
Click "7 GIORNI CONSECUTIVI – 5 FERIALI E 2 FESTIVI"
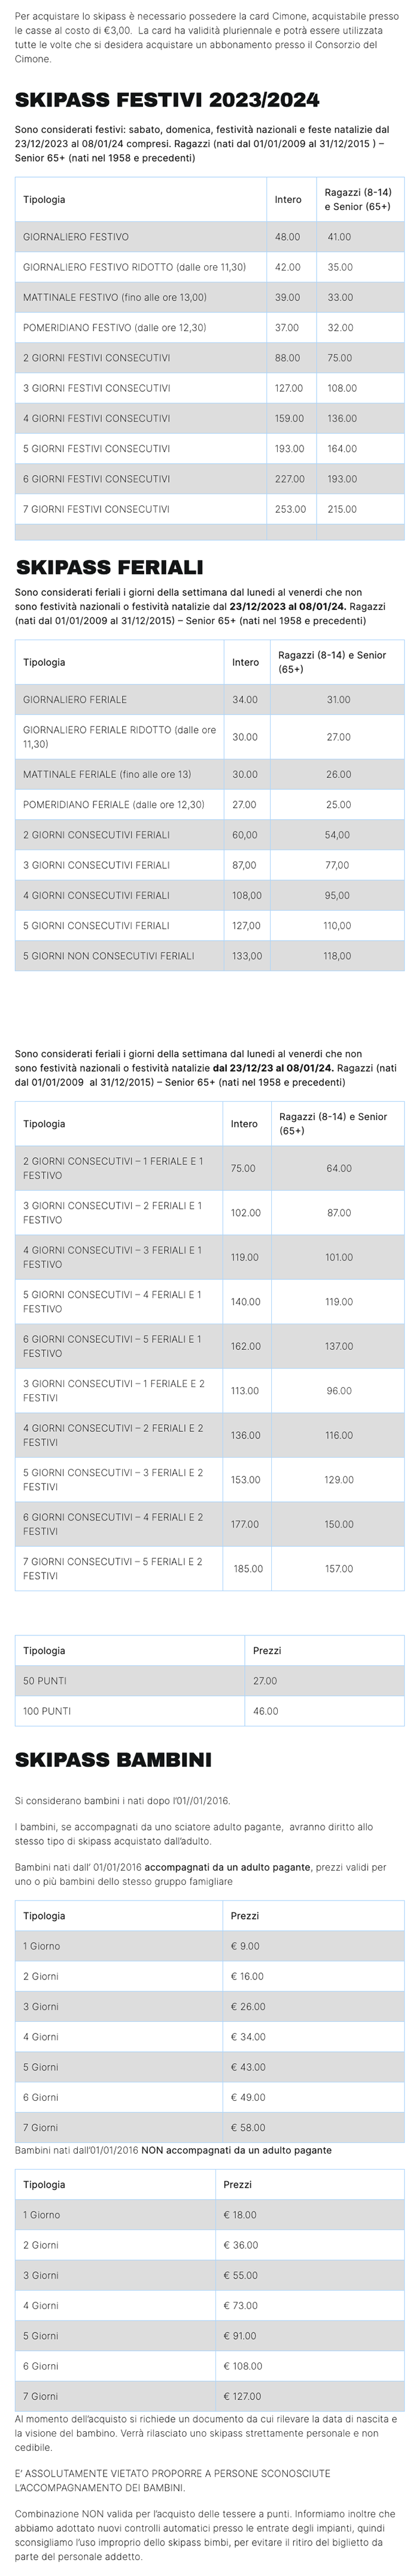pos(113,1568)
